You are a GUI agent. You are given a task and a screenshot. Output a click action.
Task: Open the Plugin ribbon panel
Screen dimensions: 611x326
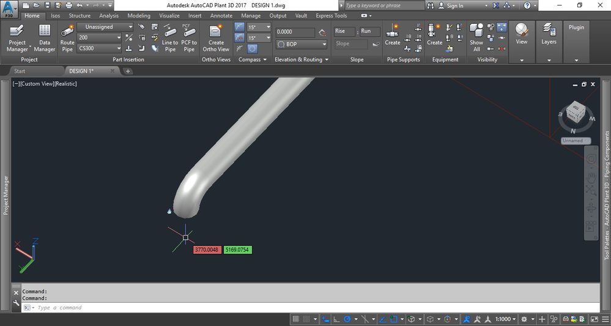pyautogui.click(x=576, y=42)
